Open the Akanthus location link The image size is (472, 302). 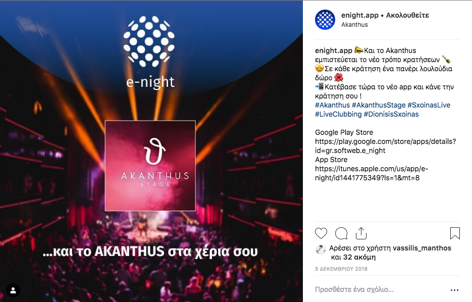[354, 25]
